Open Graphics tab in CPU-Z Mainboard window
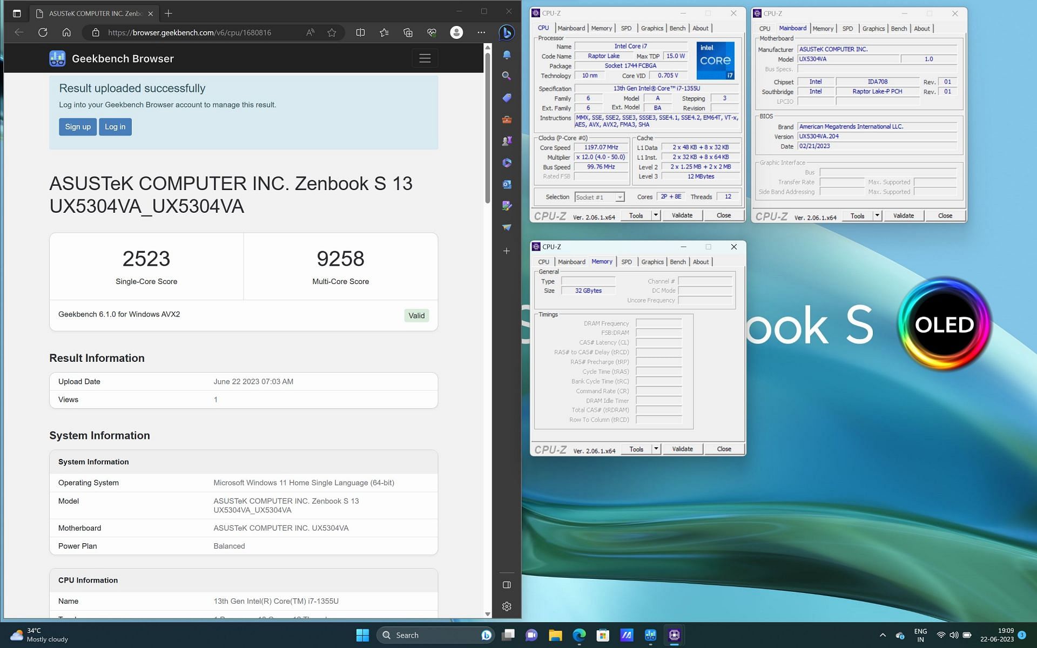Image resolution: width=1037 pixels, height=648 pixels. pyautogui.click(x=873, y=29)
